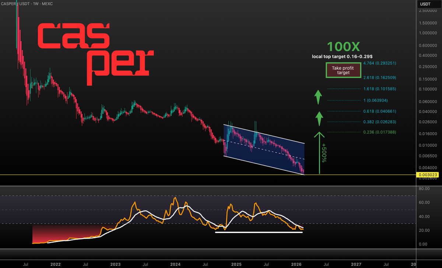The width and height of the screenshot is (442, 268).
Task: Click Fib level 1.618 (0.101585)
Action: [379, 89]
